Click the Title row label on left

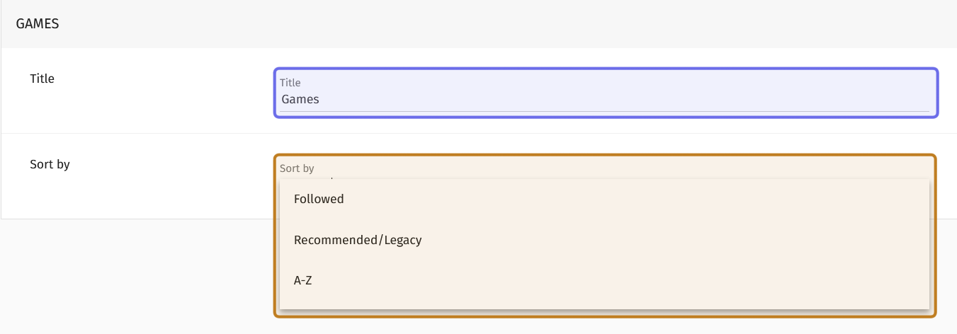click(x=43, y=79)
